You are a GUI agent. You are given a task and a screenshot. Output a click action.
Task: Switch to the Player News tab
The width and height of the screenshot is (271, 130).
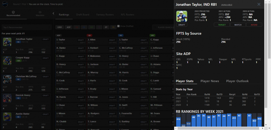210,81
